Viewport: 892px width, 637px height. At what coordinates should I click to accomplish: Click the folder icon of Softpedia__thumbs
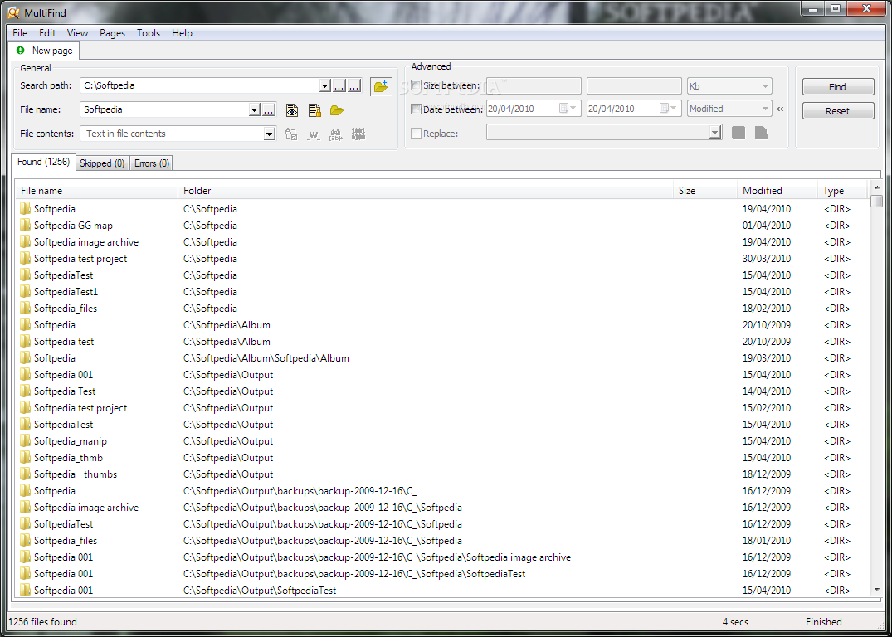[x=25, y=474]
